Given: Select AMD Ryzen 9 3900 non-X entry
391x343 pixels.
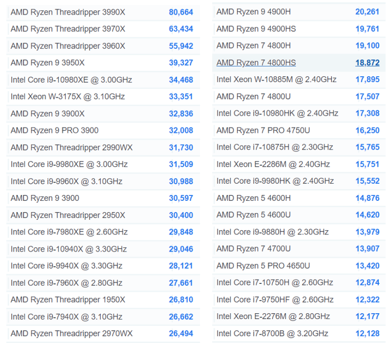Looking at the screenshot, I should (x=45, y=198).
